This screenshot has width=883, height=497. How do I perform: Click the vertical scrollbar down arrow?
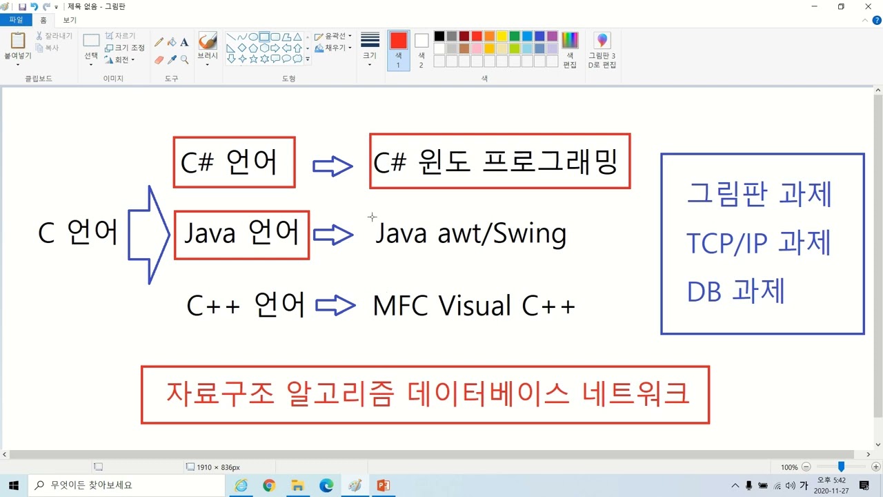coord(878,445)
